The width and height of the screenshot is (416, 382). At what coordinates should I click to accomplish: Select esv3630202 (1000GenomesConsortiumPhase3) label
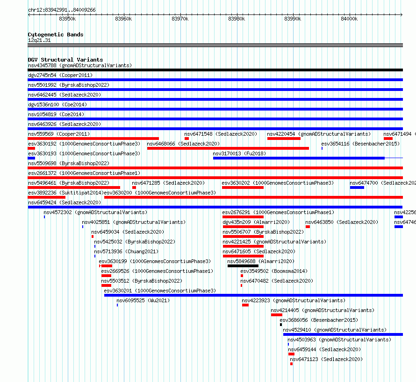[278, 183]
